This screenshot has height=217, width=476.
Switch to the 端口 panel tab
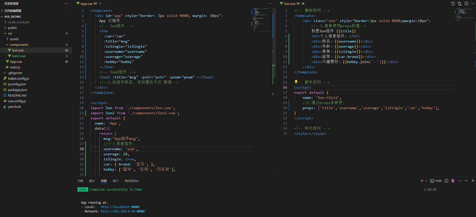[x=116, y=181]
